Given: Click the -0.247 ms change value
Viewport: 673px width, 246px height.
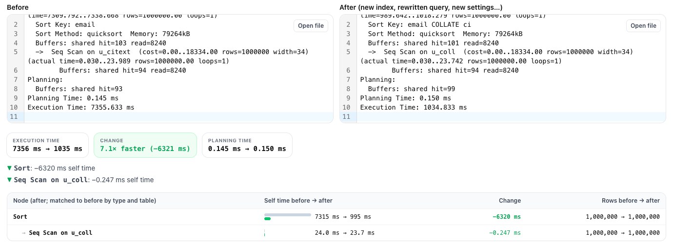Looking at the screenshot, I should [x=505, y=233].
